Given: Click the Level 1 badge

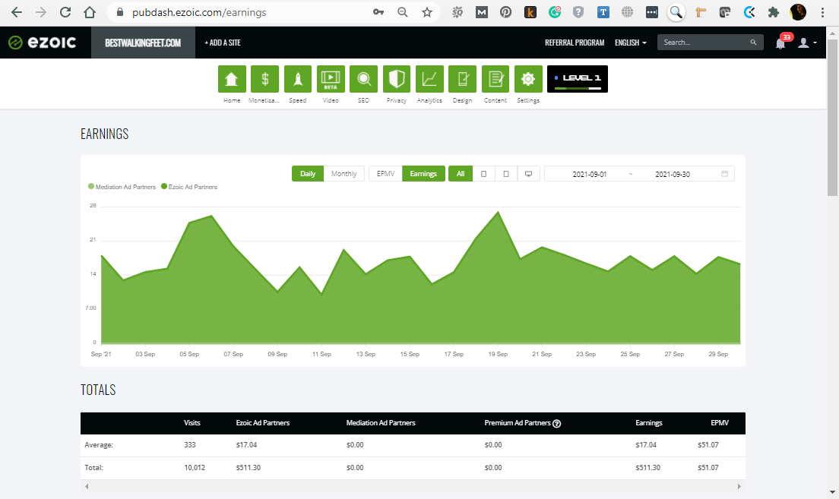Looking at the screenshot, I should [x=578, y=79].
